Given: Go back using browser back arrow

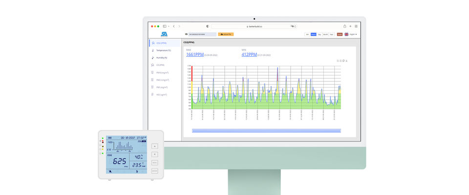Looking at the screenshot, I should 174,26.
